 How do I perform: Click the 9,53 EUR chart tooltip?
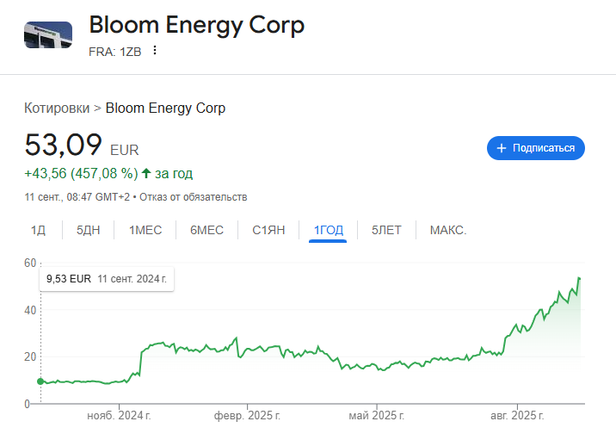pos(106,279)
